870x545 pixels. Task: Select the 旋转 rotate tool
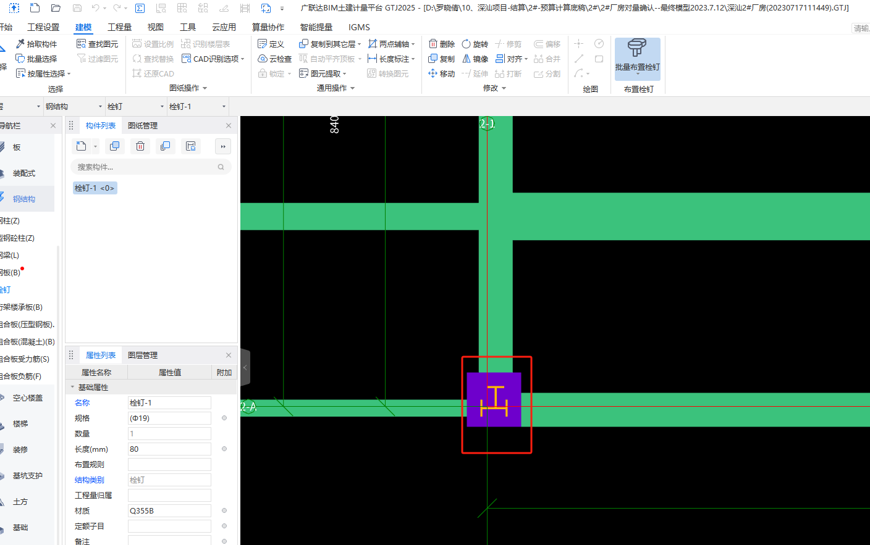[475, 44]
